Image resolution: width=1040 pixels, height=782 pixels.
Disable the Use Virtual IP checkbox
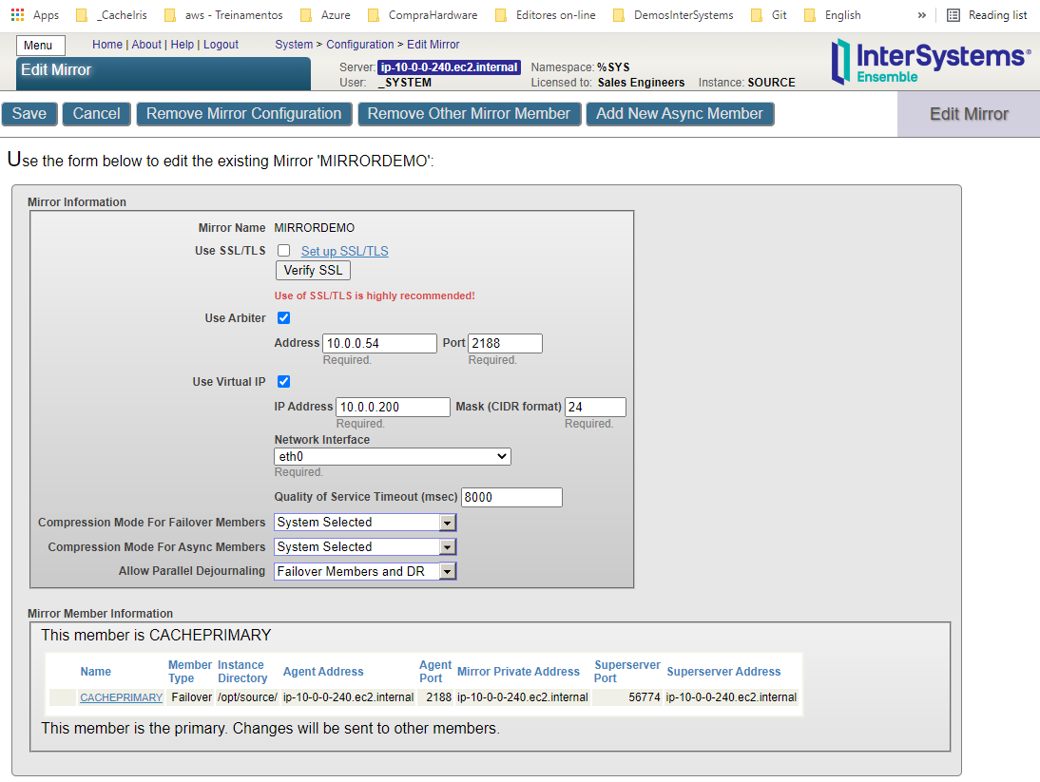pyautogui.click(x=283, y=382)
